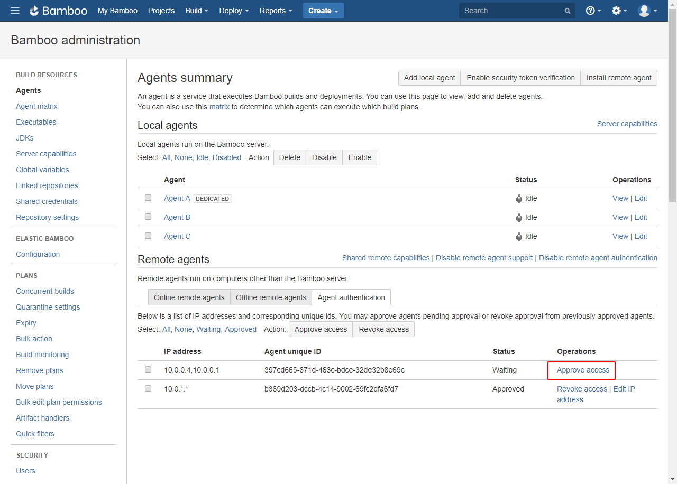677x484 pixels.
Task: Open the administration gear menu
Action: click(619, 11)
